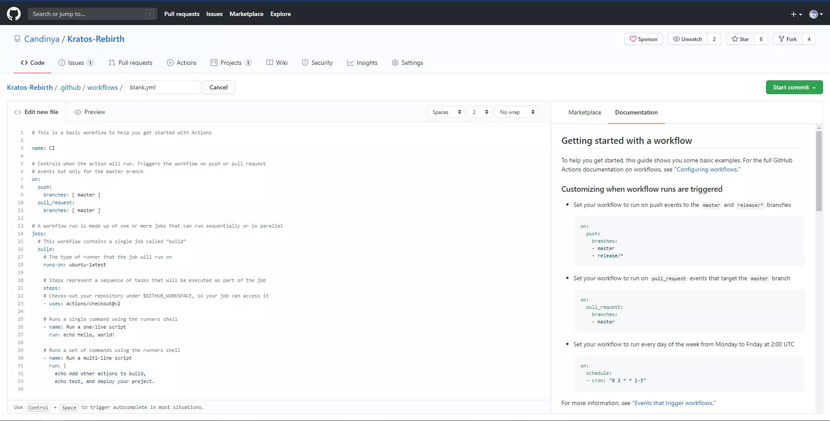
Task: Open the Spaces indent mode dropdown
Action: click(446, 112)
